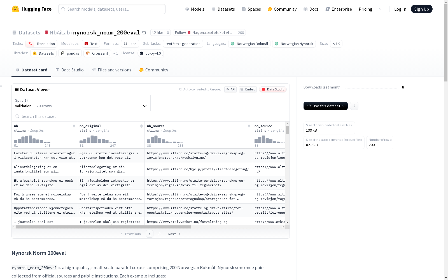Open Use this dataset dropdown
Screen dimensions: 448x280
click(x=326, y=106)
